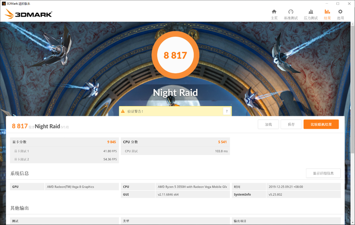
Task: Click the other output (其他输出) section heading
Action: (x=20, y=208)
